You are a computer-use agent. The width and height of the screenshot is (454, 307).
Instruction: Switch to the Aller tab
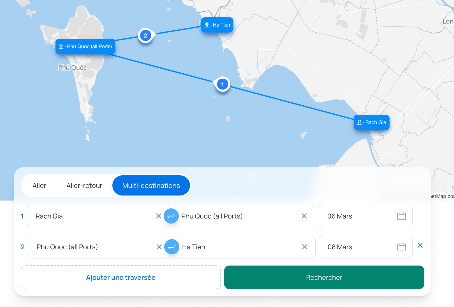[x=39, y=185]
